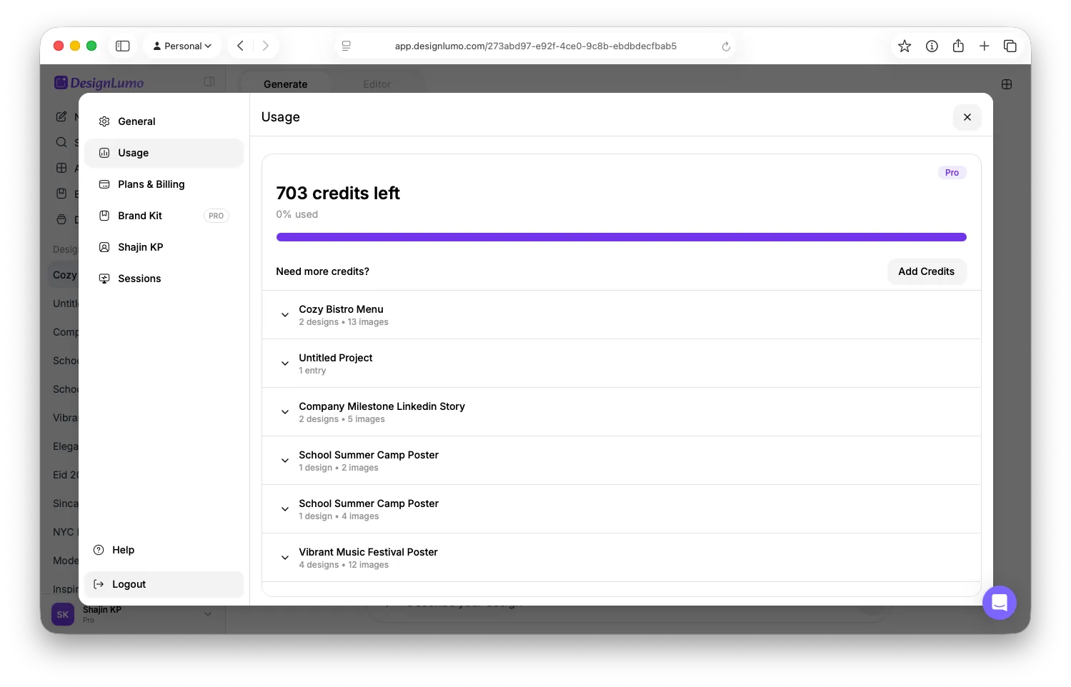Click the Add Credits button
Viewport: 1071px width, 687px height.
[927, 271]
